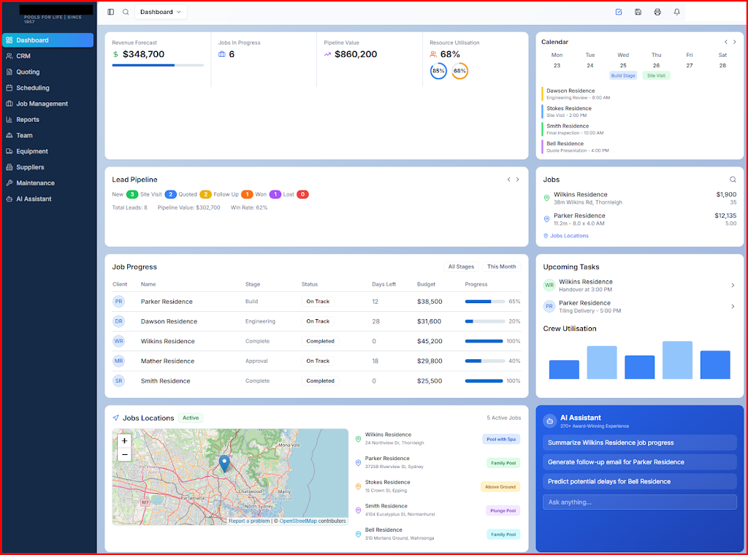The height and width of the screenshot is (555, 748).
Task: Click the search icon in top bar
Action: pos(126,12)
